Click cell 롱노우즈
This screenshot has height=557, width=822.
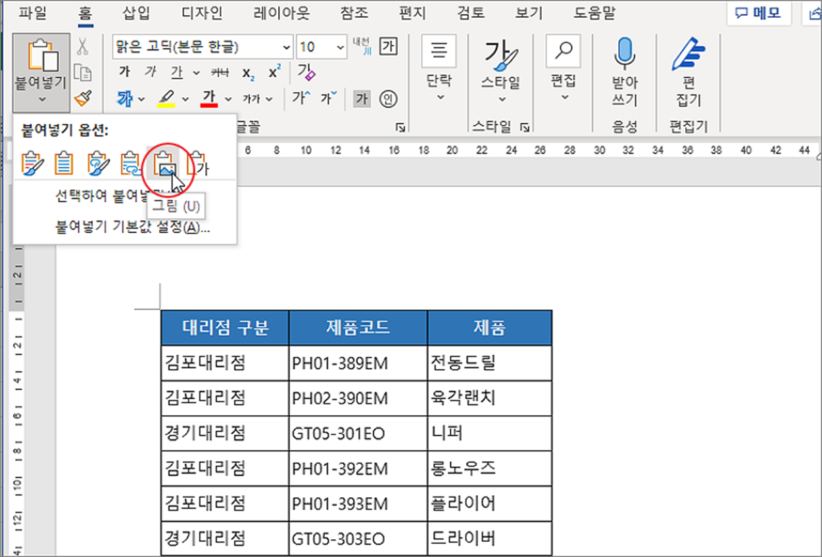490,469
